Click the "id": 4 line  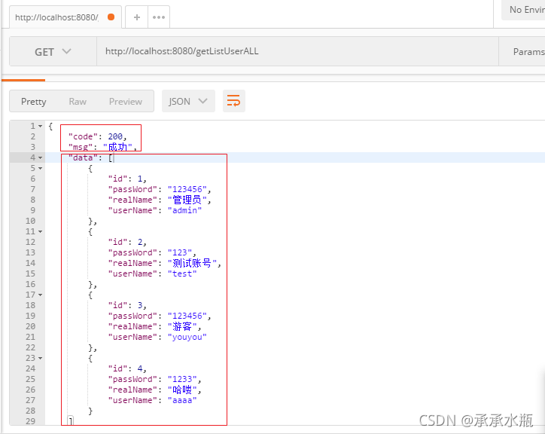[x=127, y=368]
